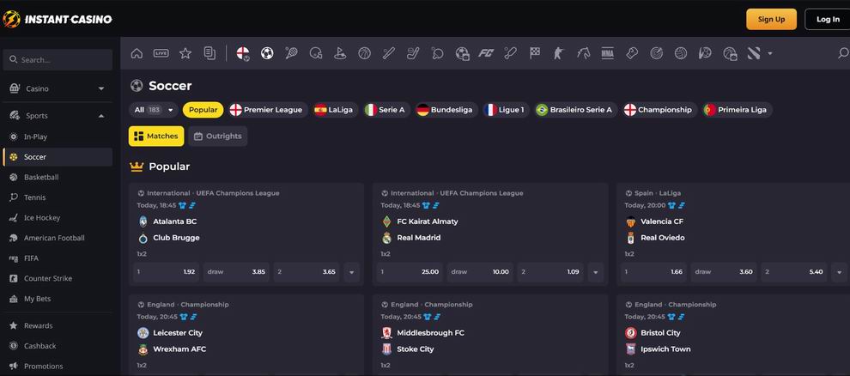Select the basketball sport icon in top bar
The height and width of the screenshot is (376, 850).
[x=364, y=53]
